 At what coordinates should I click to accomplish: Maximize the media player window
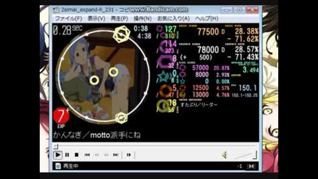(x=239, y=10)
